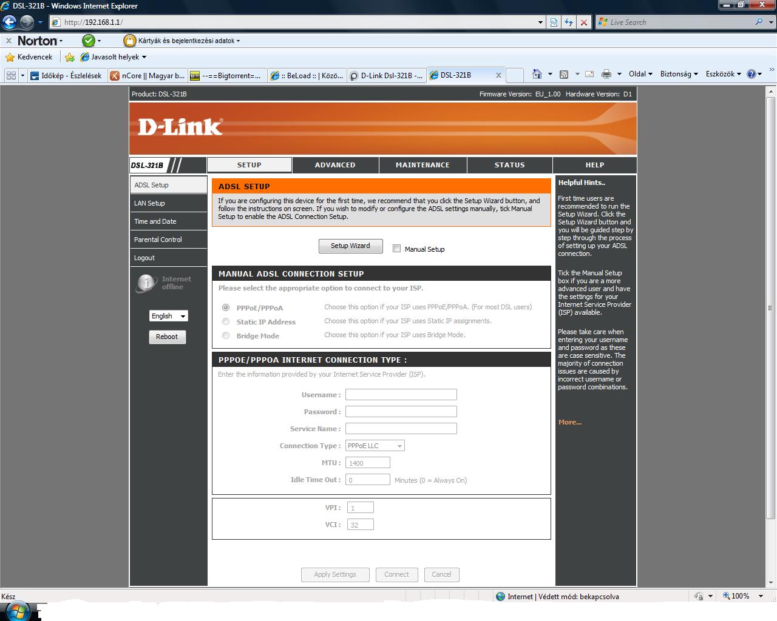Click the Cancel button

click(x=441, y=574)
